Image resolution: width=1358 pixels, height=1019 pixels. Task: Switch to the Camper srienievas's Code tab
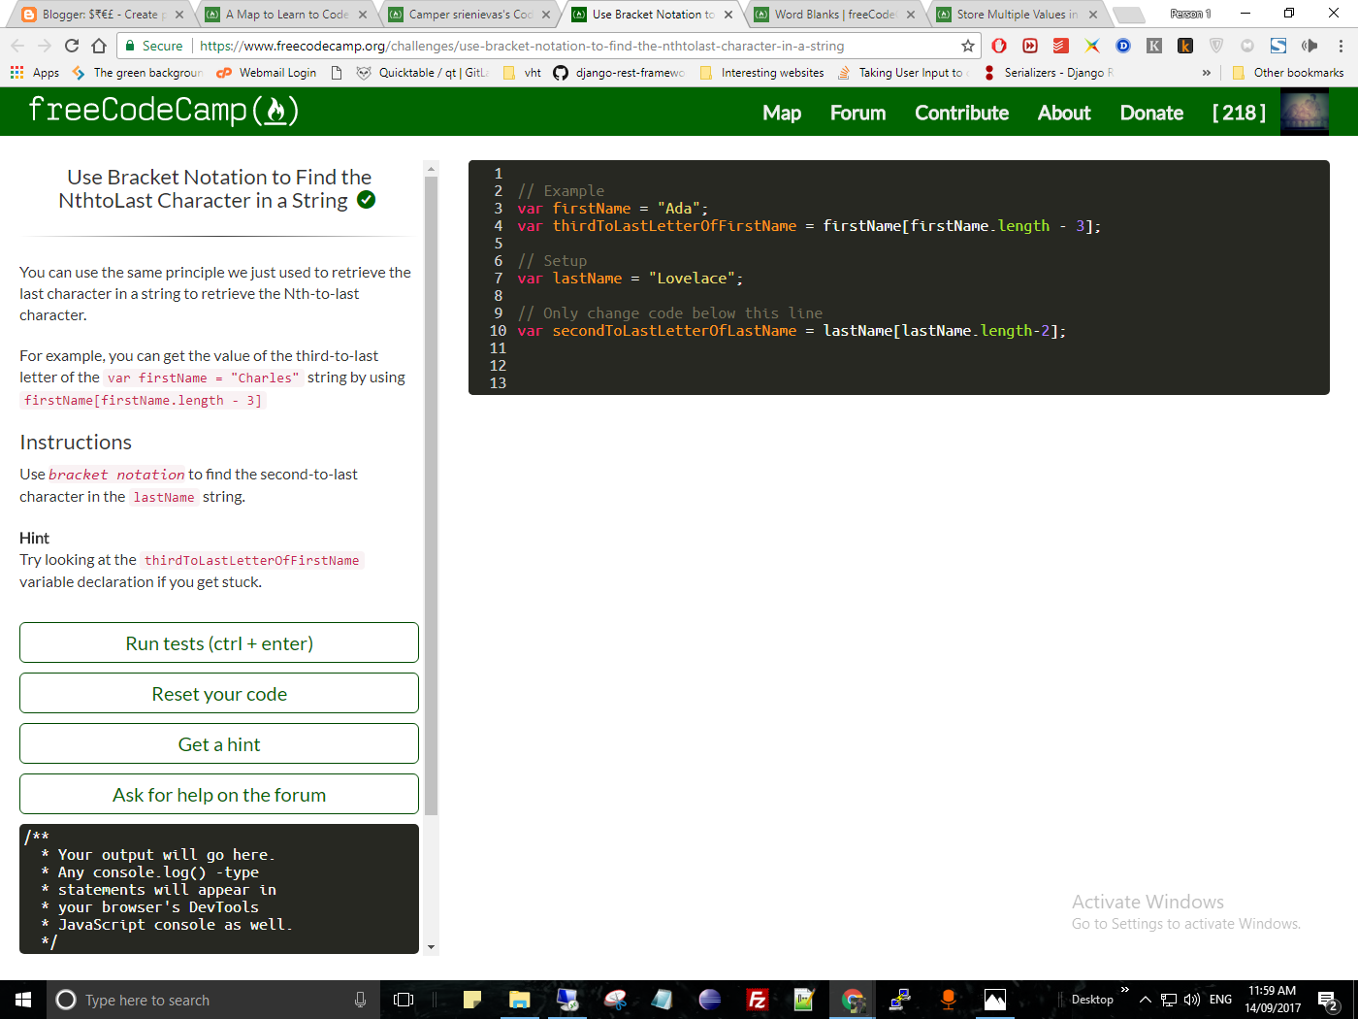(x=468, y=15)
